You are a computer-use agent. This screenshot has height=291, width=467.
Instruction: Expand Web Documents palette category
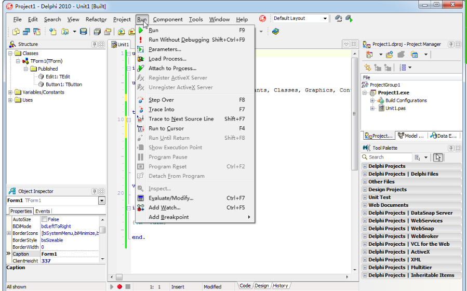365,205
